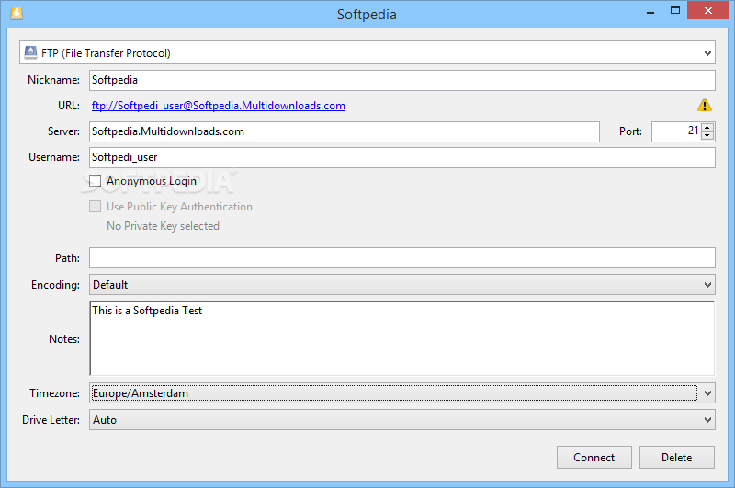
Task: Click the Delete button
Action: (677, 457)
